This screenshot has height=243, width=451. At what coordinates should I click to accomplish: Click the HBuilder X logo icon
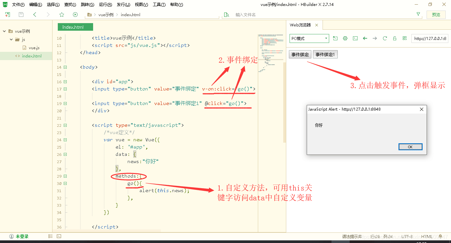click(5, 5)
